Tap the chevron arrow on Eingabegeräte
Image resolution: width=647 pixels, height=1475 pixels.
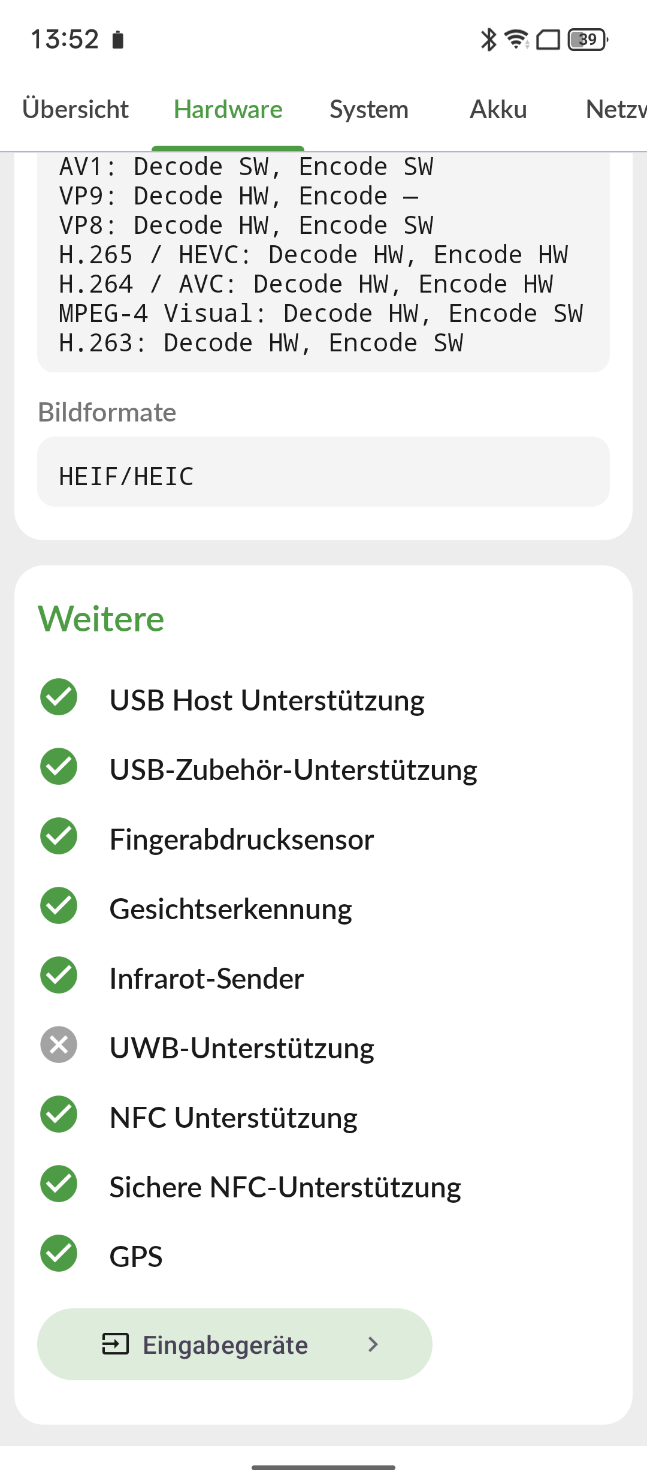[x=373, y=1344]
